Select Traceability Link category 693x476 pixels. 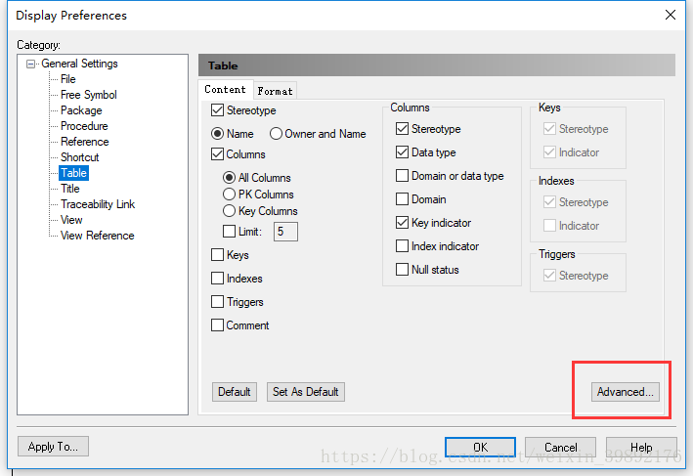click(x=98, y=204)
